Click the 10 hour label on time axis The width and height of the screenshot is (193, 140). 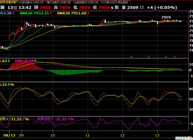(x=53, y=135)
